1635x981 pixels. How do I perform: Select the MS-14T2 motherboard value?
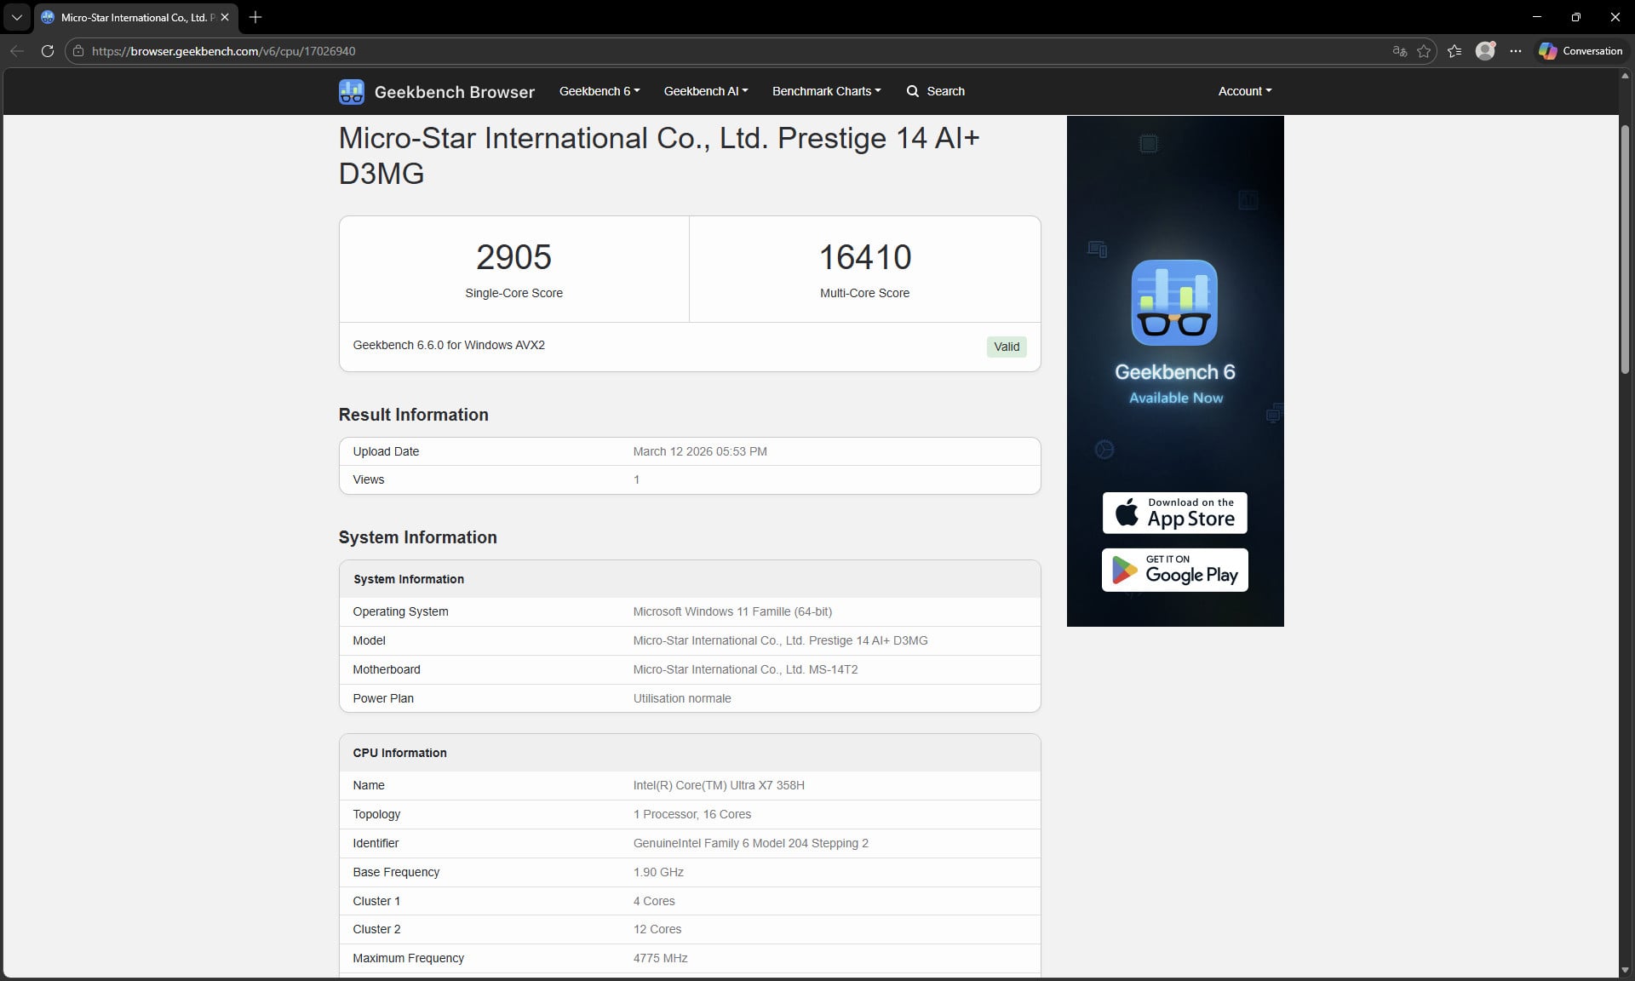745,669
